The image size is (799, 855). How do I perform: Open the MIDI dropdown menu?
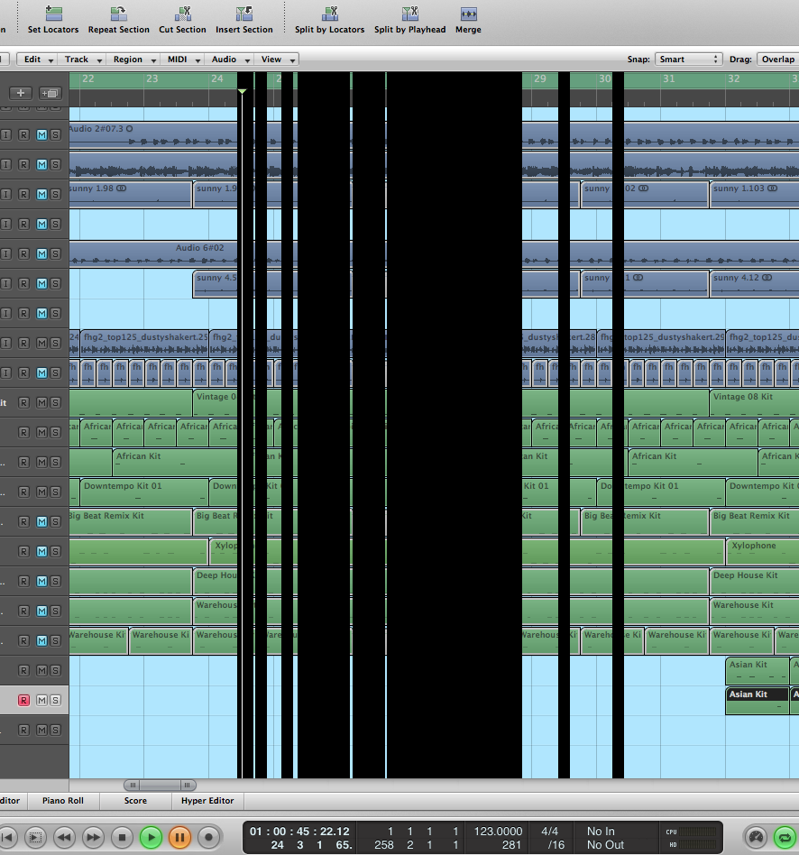(x=183, y=60)
